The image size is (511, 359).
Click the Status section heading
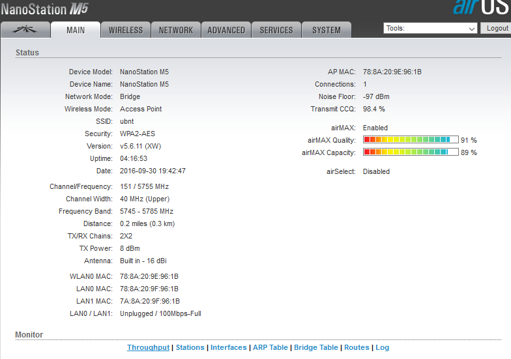[x=27, y=52]
